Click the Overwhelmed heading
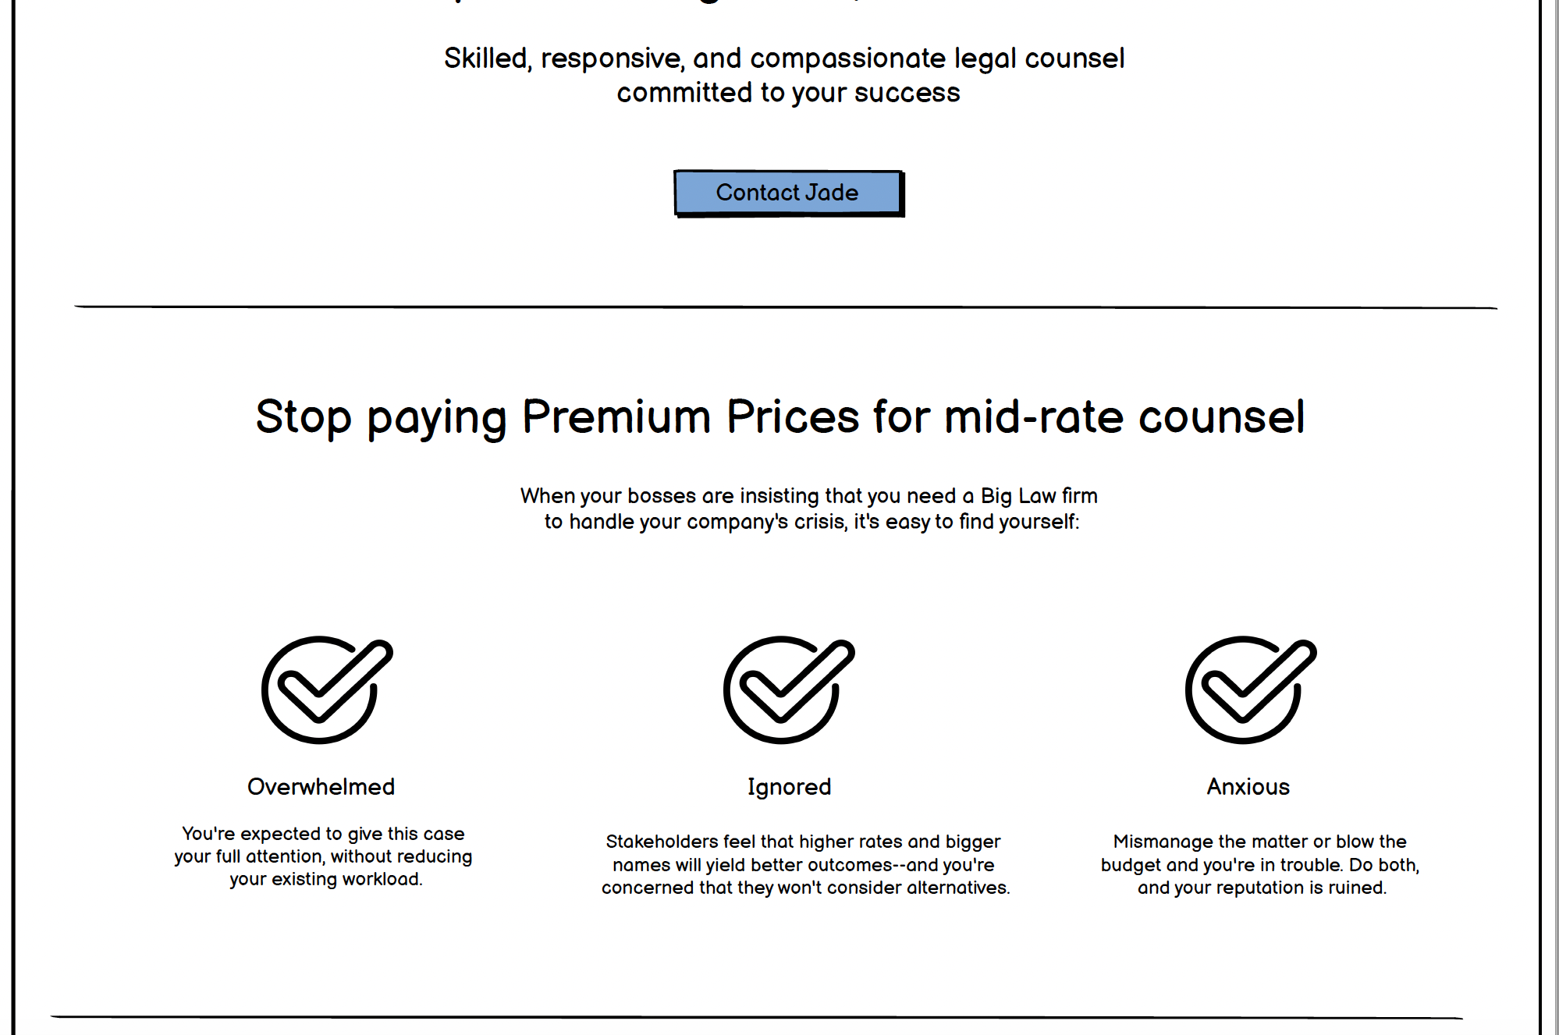Screen dimensions: 1559x1035 321,786
